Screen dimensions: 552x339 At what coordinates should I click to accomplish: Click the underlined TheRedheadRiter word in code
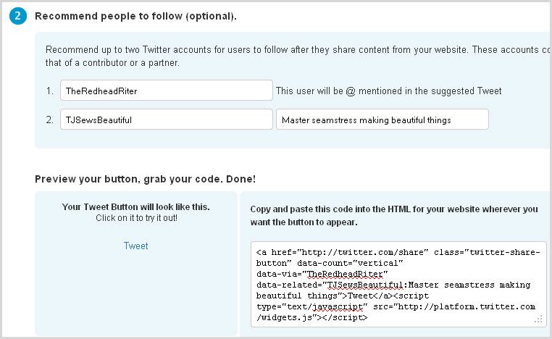(x=347, y=274)
